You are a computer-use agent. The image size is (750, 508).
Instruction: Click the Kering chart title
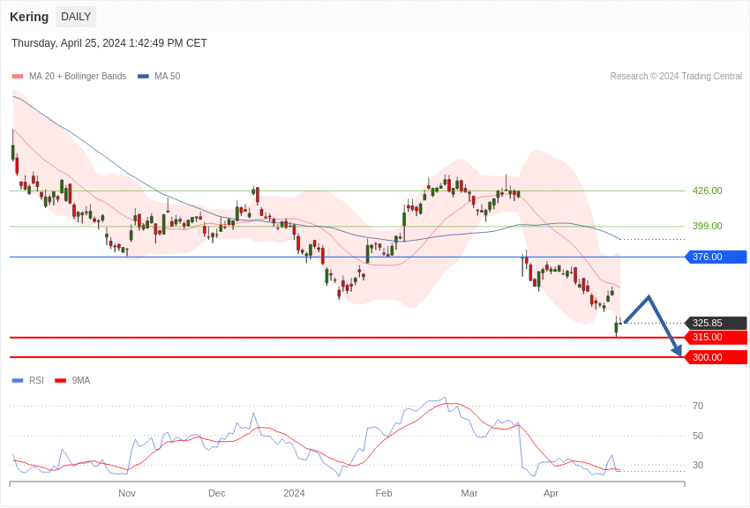coord(29,17)
